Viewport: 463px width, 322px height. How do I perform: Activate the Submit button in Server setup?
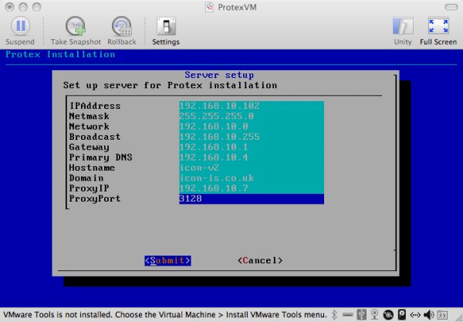[167, 260]
